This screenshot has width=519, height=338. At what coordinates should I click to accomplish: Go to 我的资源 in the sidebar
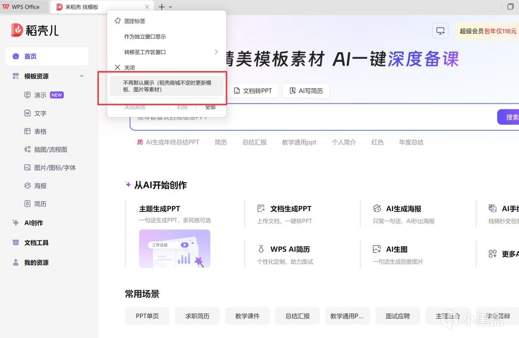pos(30,262)
